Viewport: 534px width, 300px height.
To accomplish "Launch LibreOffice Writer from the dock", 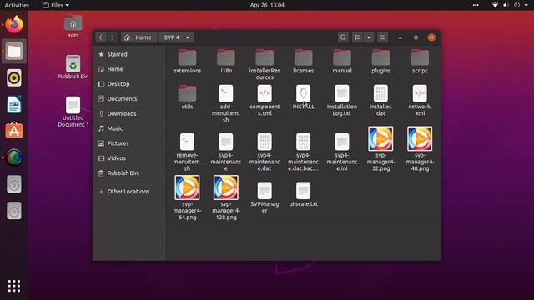I will point(14,104).
